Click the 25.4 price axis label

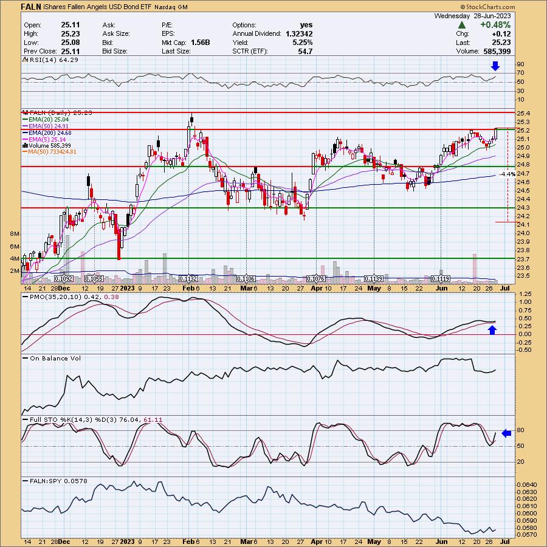(524, 114)
